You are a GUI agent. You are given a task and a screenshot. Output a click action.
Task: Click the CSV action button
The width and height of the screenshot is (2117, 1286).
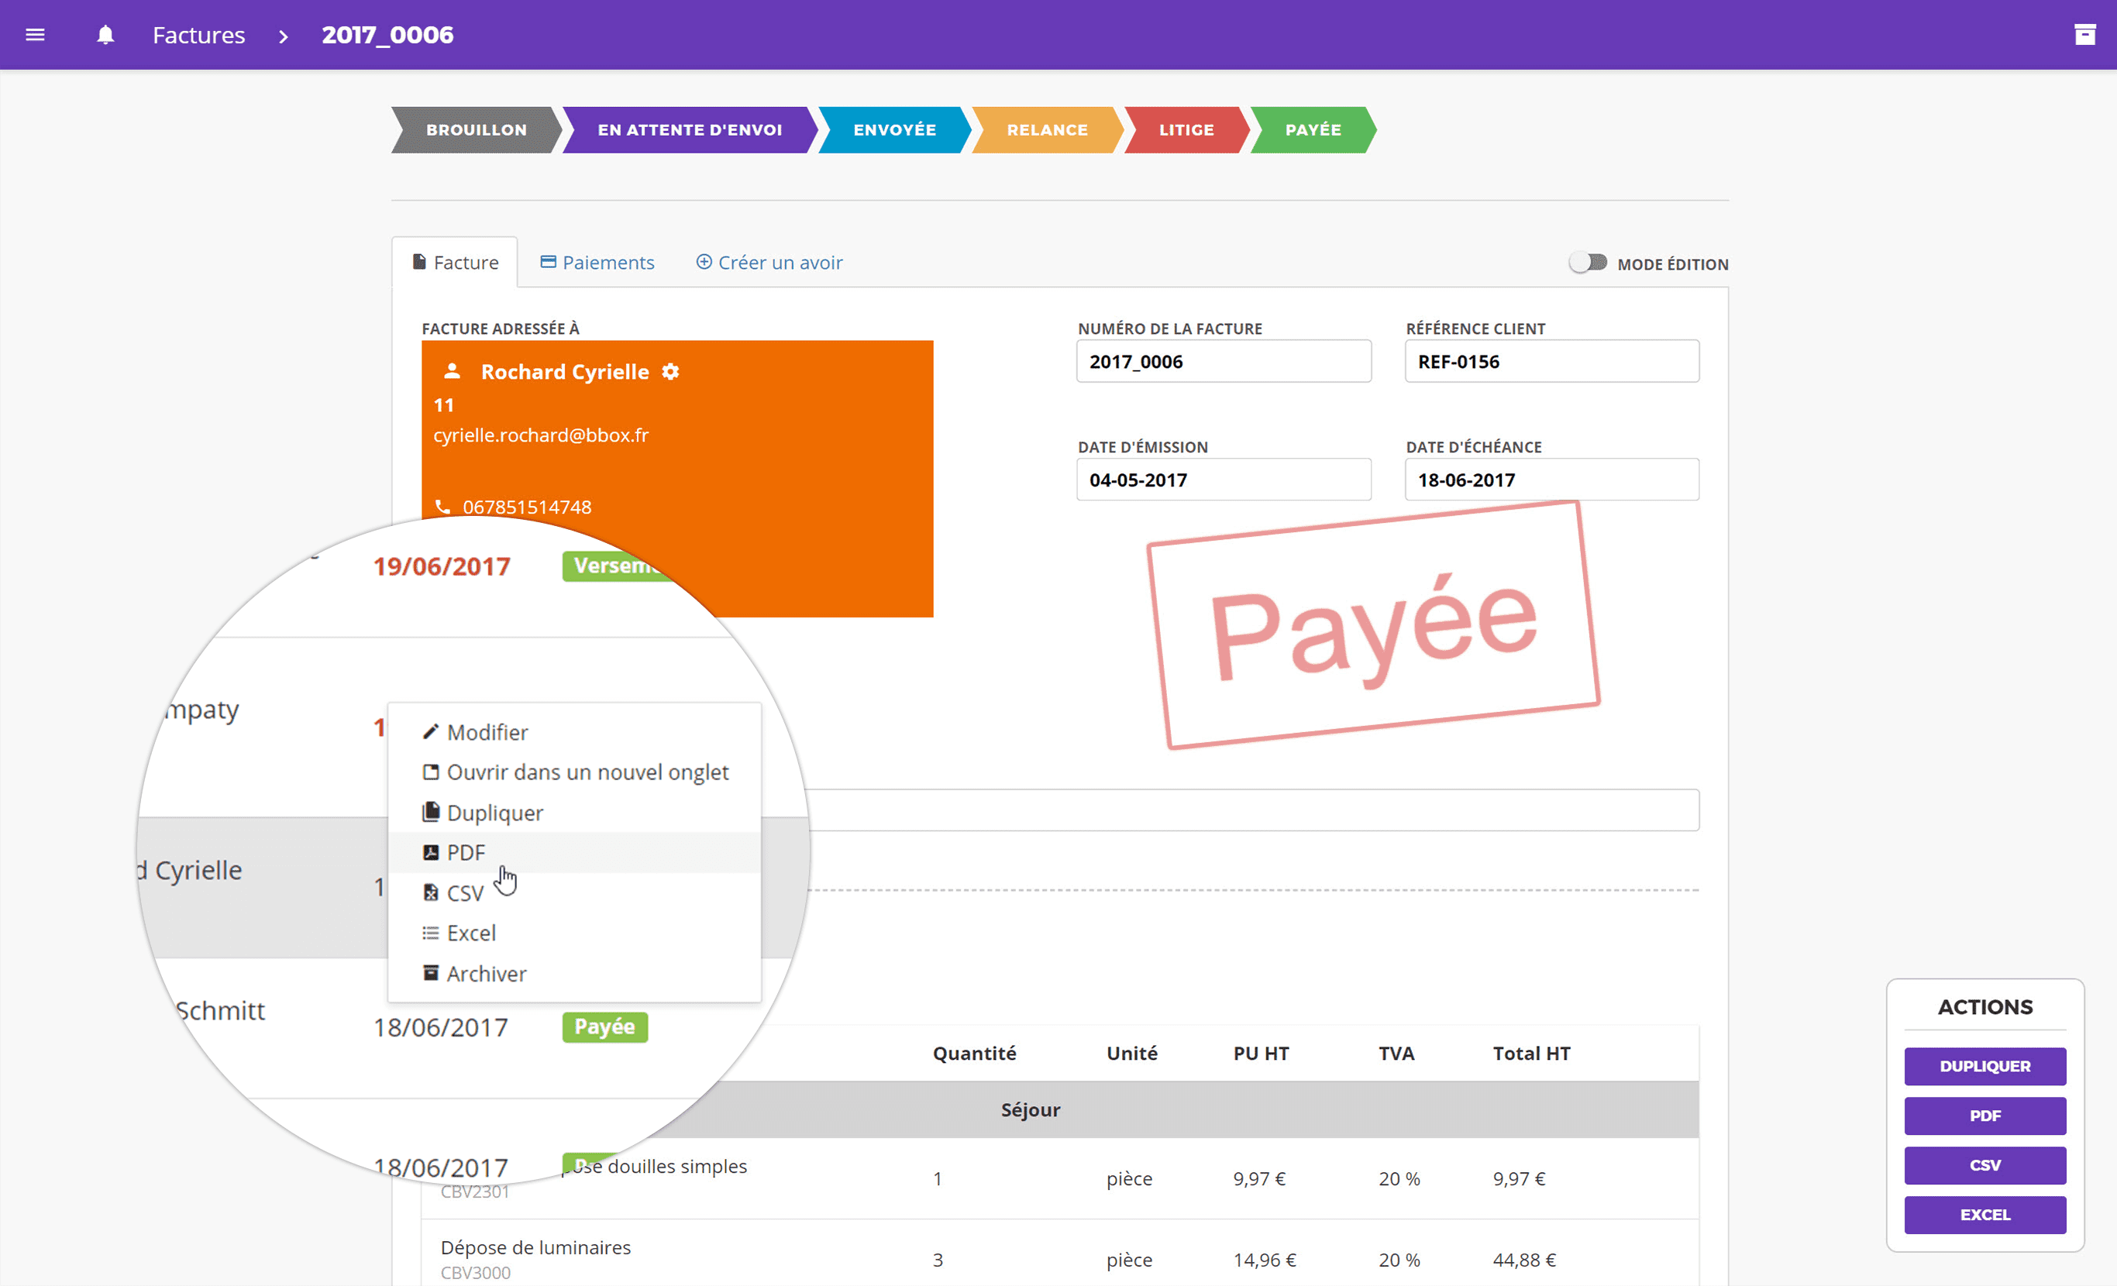(x=1984, y=1166)
